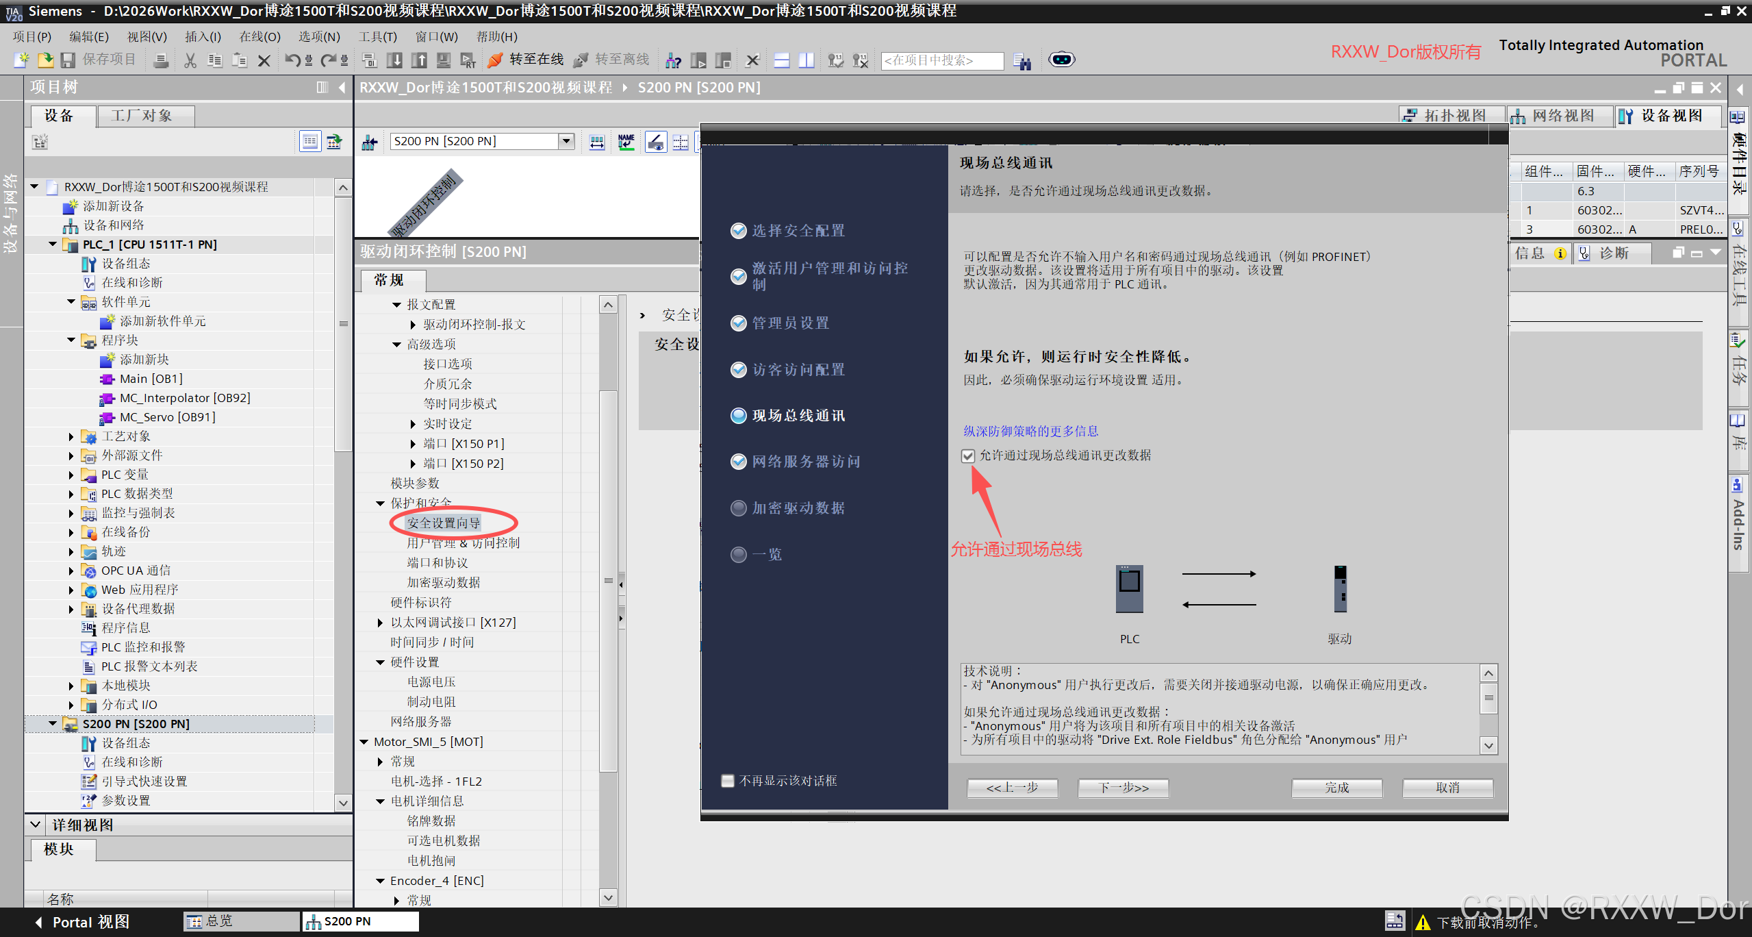Image resolution: width=1752 pixels, height=937 pixels.
Task: Check the don't show this dialog again box
Action: coord(728,781)
